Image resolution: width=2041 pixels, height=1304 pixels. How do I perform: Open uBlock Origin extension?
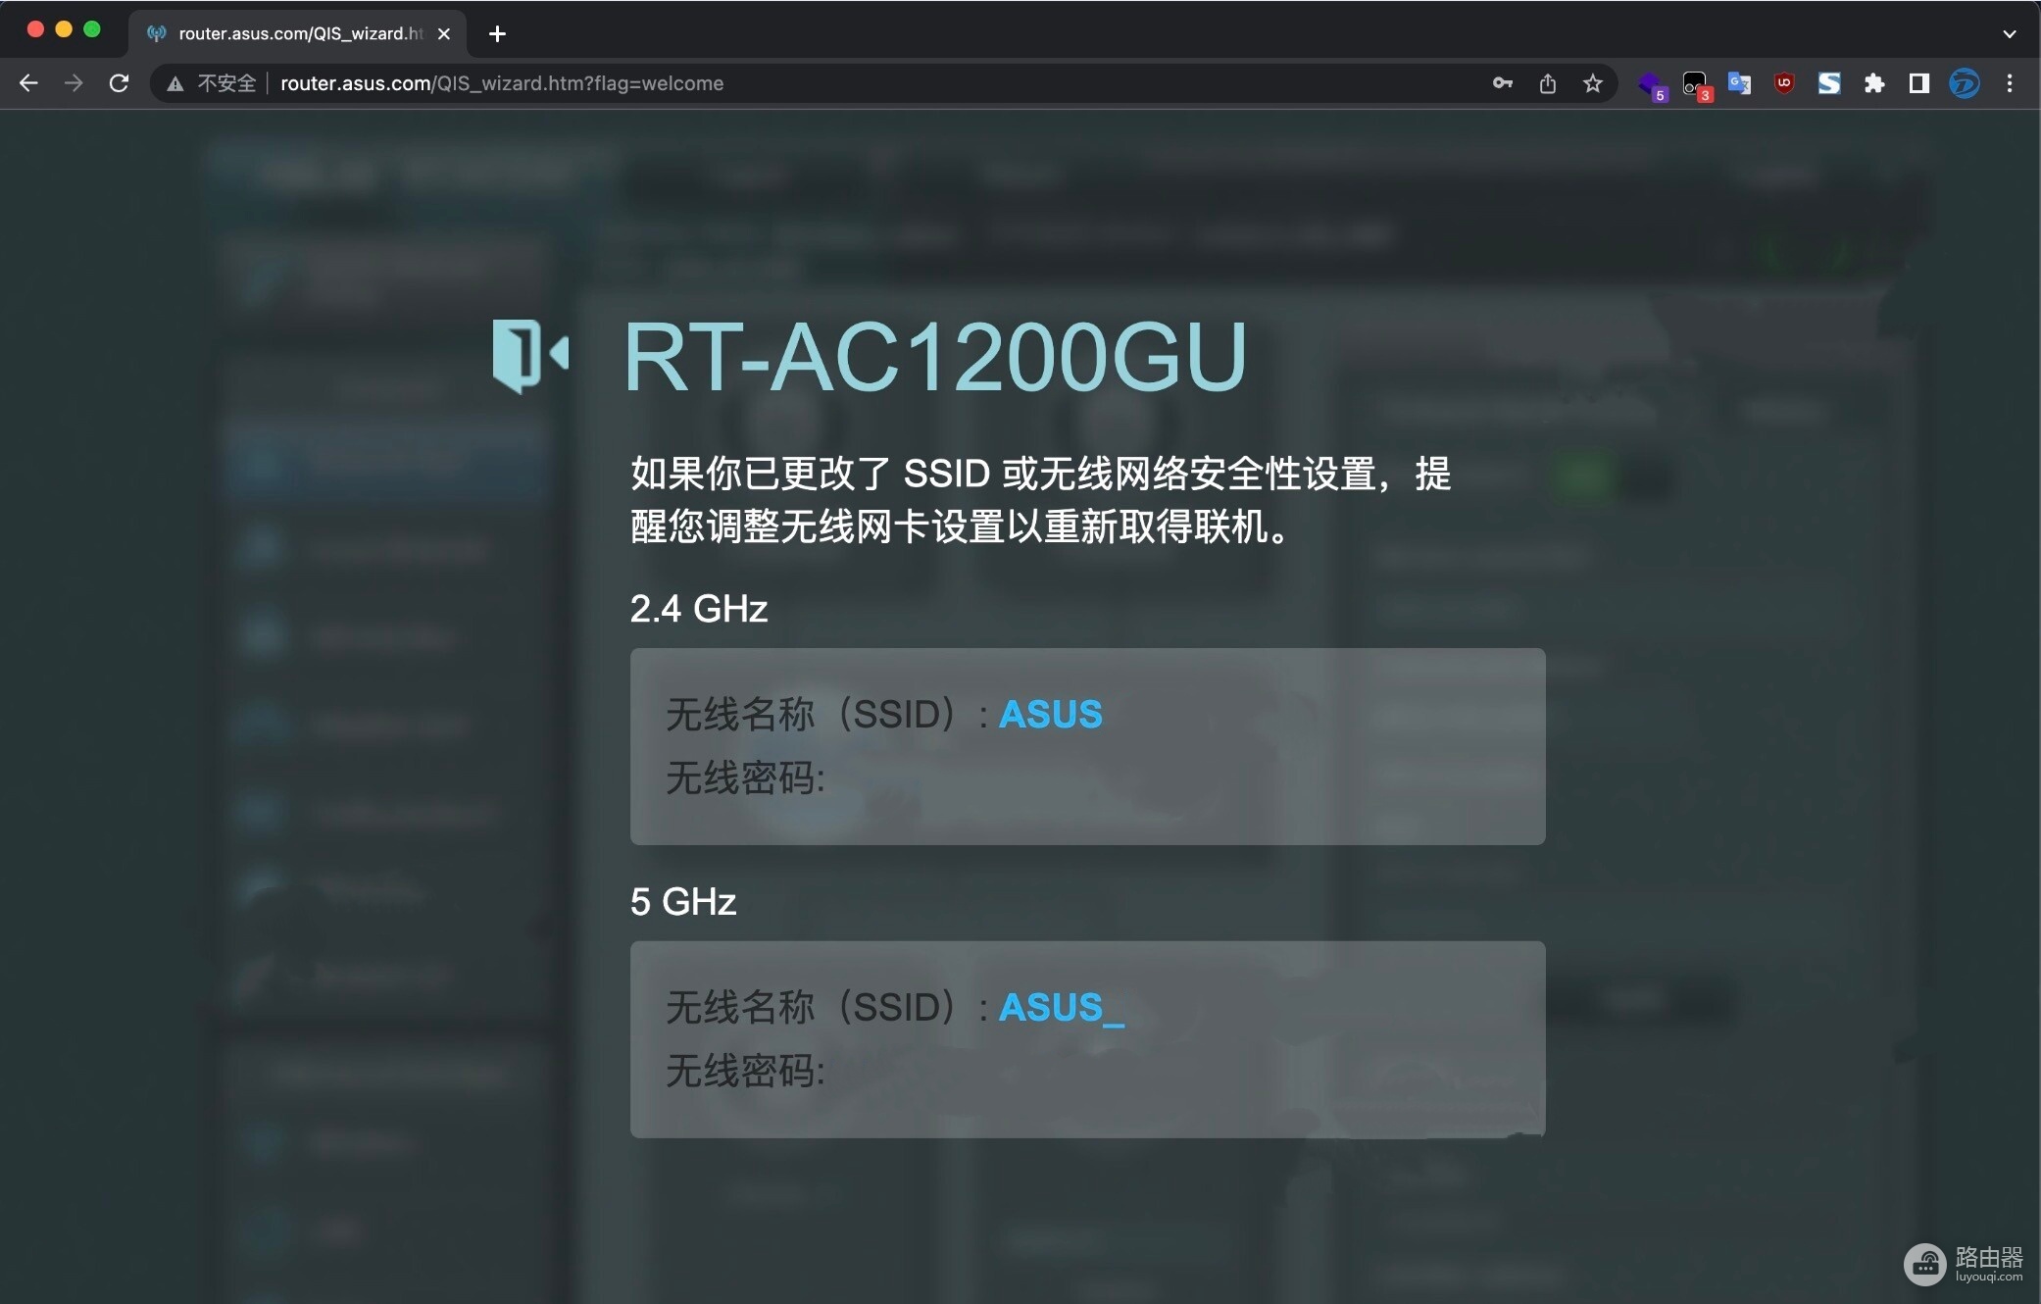(x=1784, y=83)
